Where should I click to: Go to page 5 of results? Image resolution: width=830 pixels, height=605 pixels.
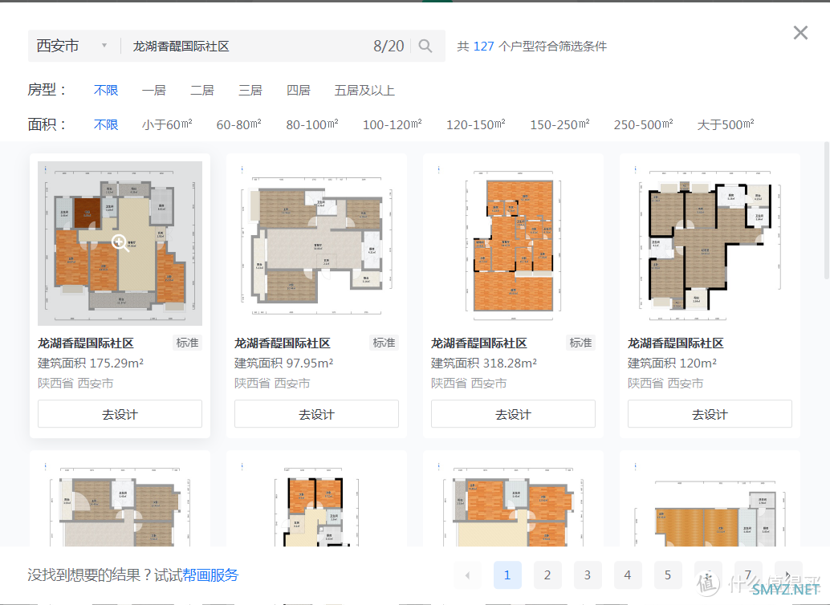pos(668,575)
